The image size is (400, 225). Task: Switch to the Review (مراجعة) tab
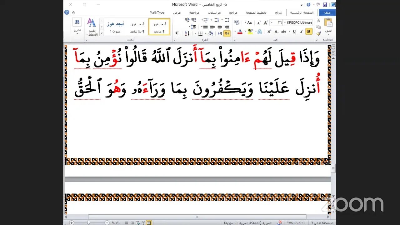pyautogui.click(x=194, y=12)
